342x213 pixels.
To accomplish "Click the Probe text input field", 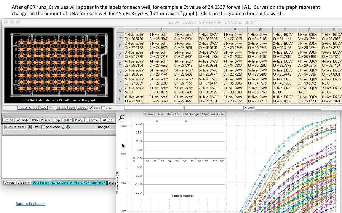I will pos(288,108).
